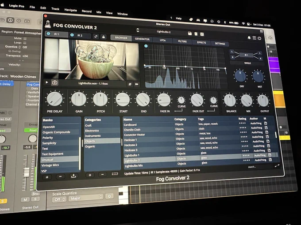Click the headphones icon in the menu bar
Screen dimensions: 301x225
tap(212, 21)
